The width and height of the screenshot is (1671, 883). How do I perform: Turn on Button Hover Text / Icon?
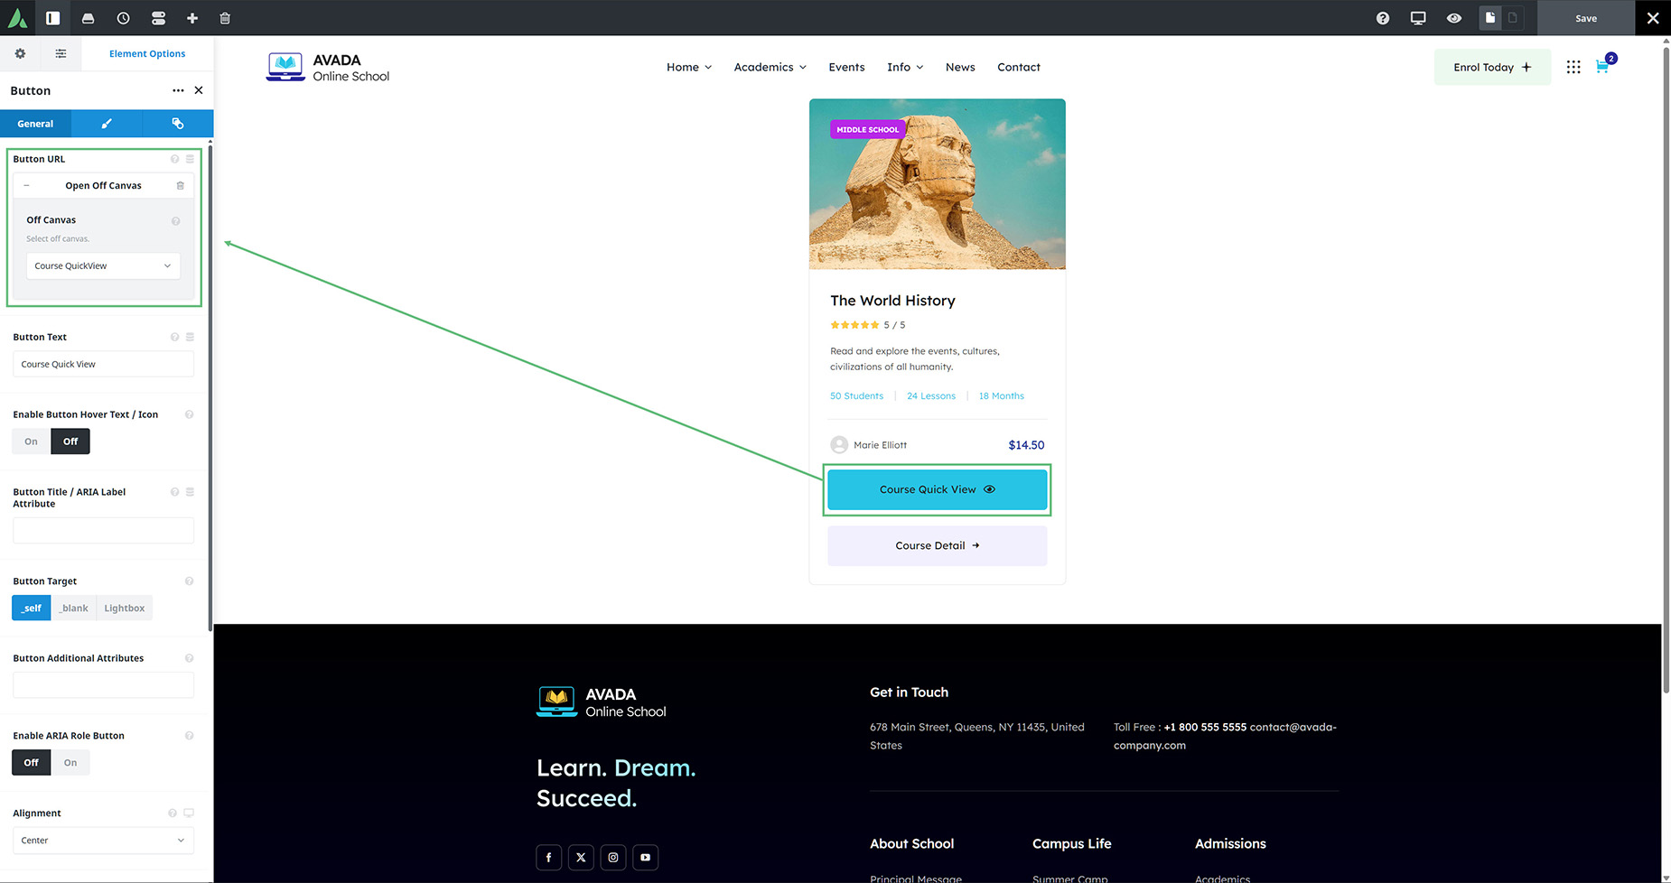[x=32, y=441]
